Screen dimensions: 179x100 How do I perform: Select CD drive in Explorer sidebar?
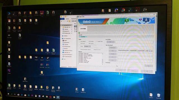[x=67, y=56]
